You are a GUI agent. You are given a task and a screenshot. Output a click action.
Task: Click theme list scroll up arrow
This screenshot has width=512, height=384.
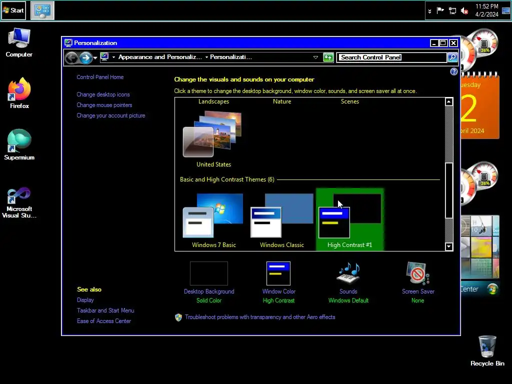point(449,102)
